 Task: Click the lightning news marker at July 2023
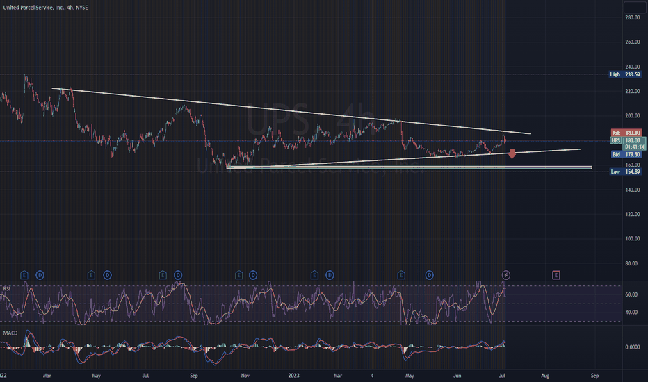506,275
